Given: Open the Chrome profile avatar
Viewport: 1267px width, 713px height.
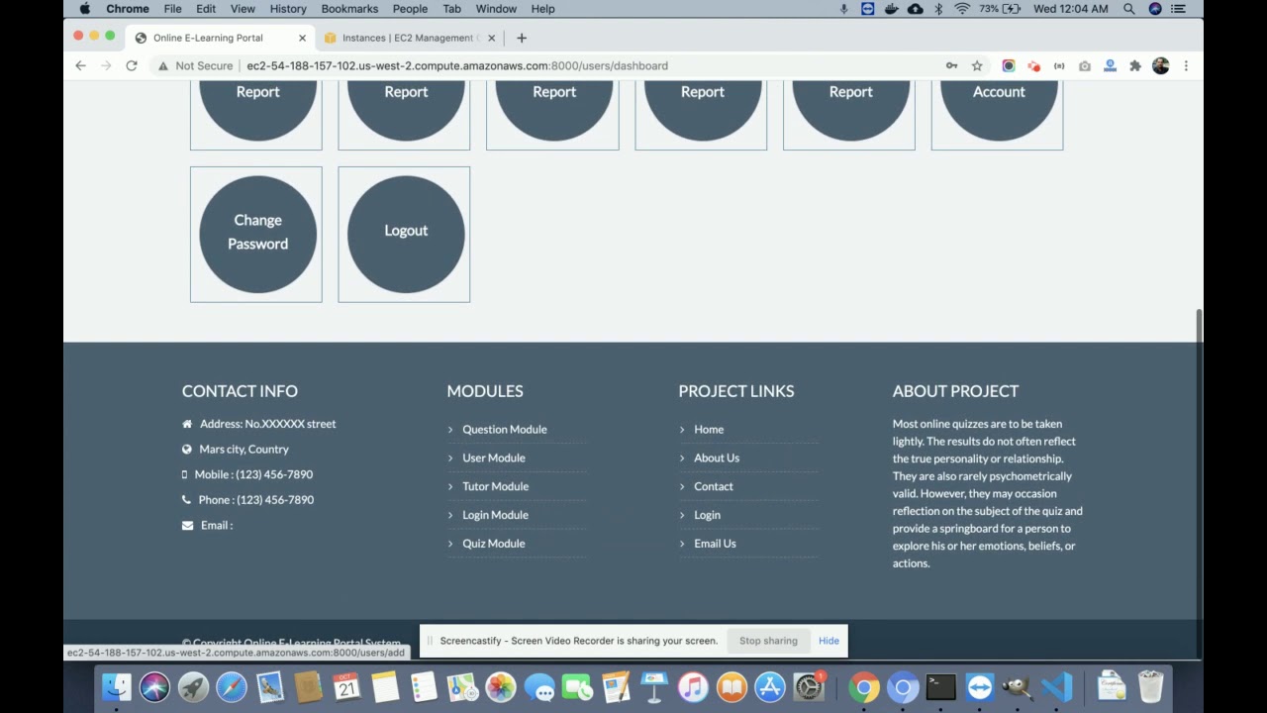Looking at the screenshot, I should 1161,65.
